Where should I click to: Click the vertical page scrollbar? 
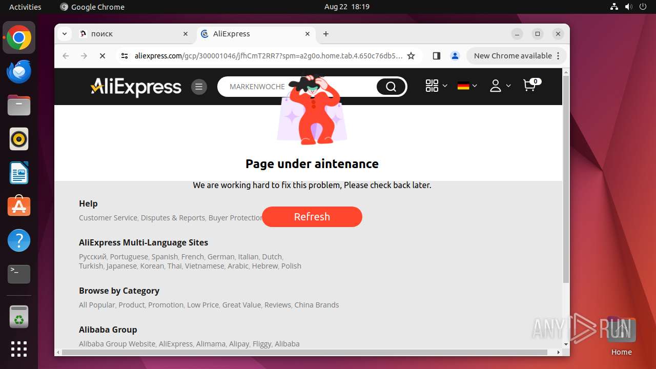566,179
